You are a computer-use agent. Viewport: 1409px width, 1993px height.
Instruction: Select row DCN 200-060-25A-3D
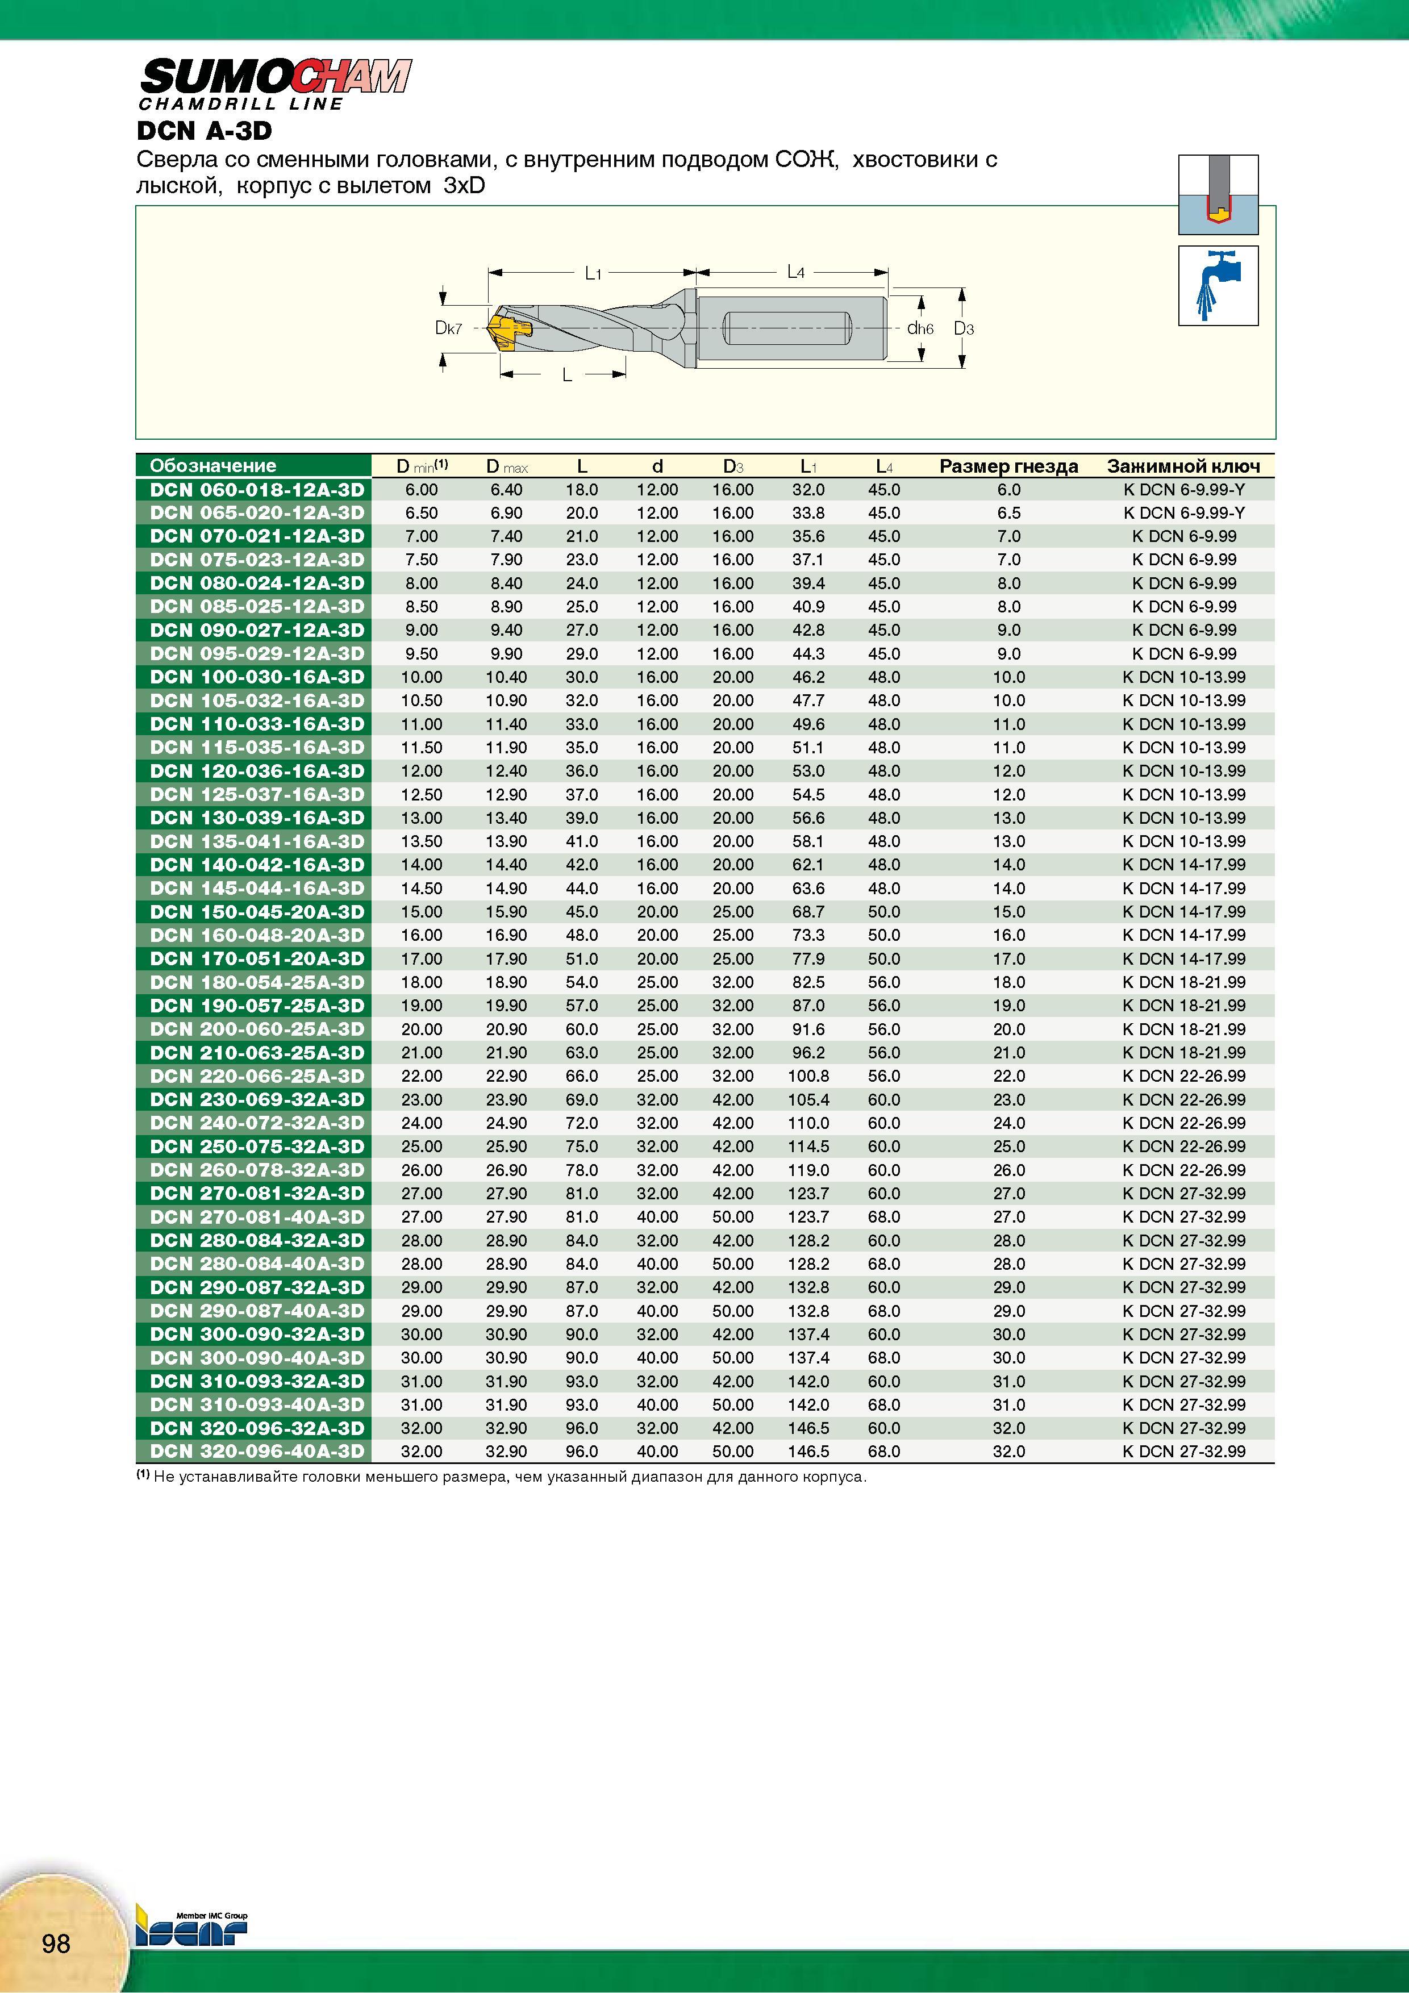(x=705, y=1029)
